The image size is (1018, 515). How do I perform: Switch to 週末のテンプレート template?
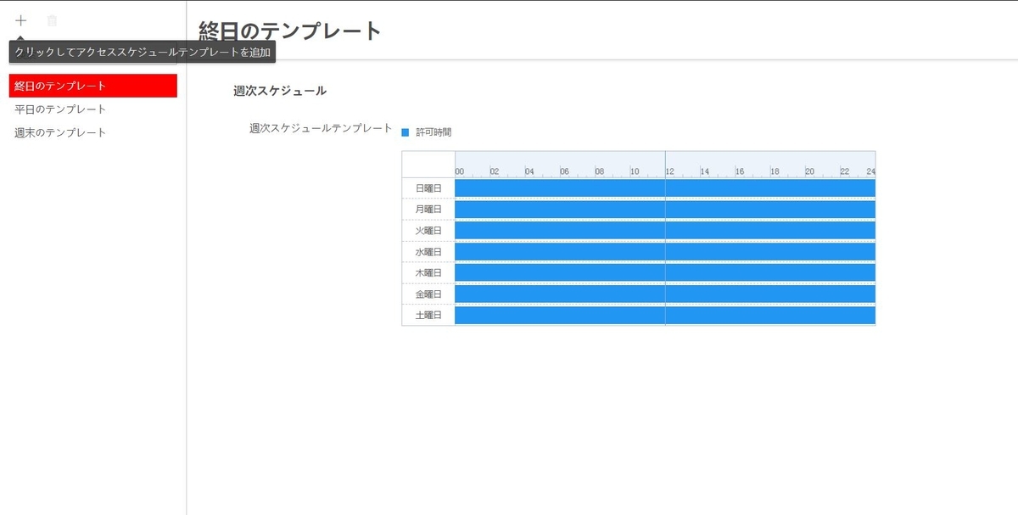pos(59,132)
